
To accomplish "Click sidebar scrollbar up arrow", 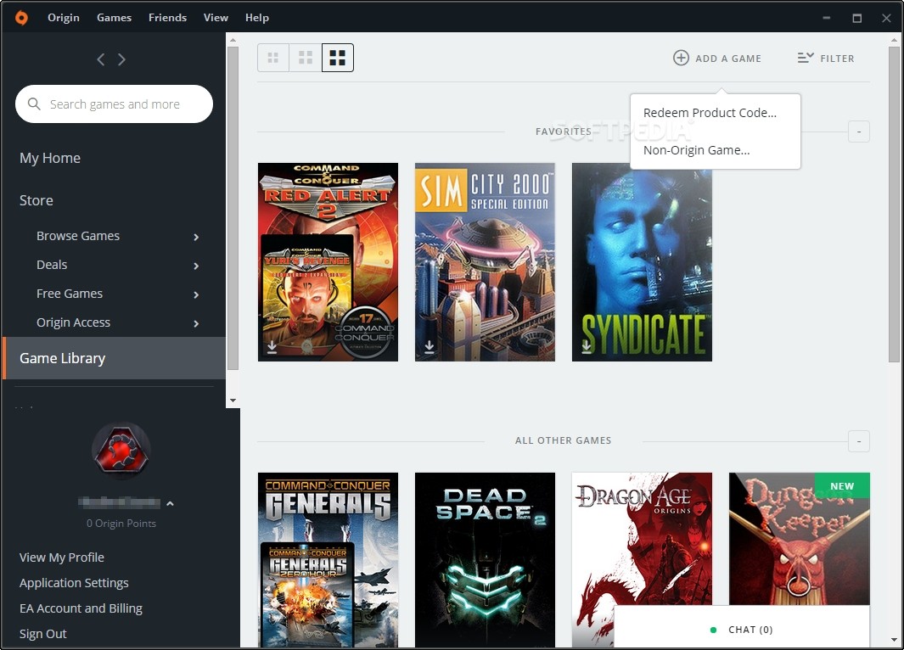I will coord(233,41).
